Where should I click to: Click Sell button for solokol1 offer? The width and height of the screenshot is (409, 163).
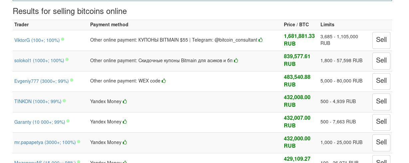(x=381, y=61)
